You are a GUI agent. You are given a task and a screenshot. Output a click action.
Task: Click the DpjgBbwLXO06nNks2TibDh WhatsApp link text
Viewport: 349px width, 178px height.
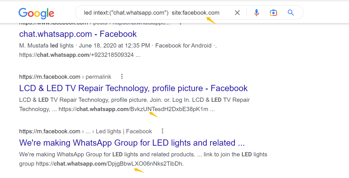[x=145, y=164]
